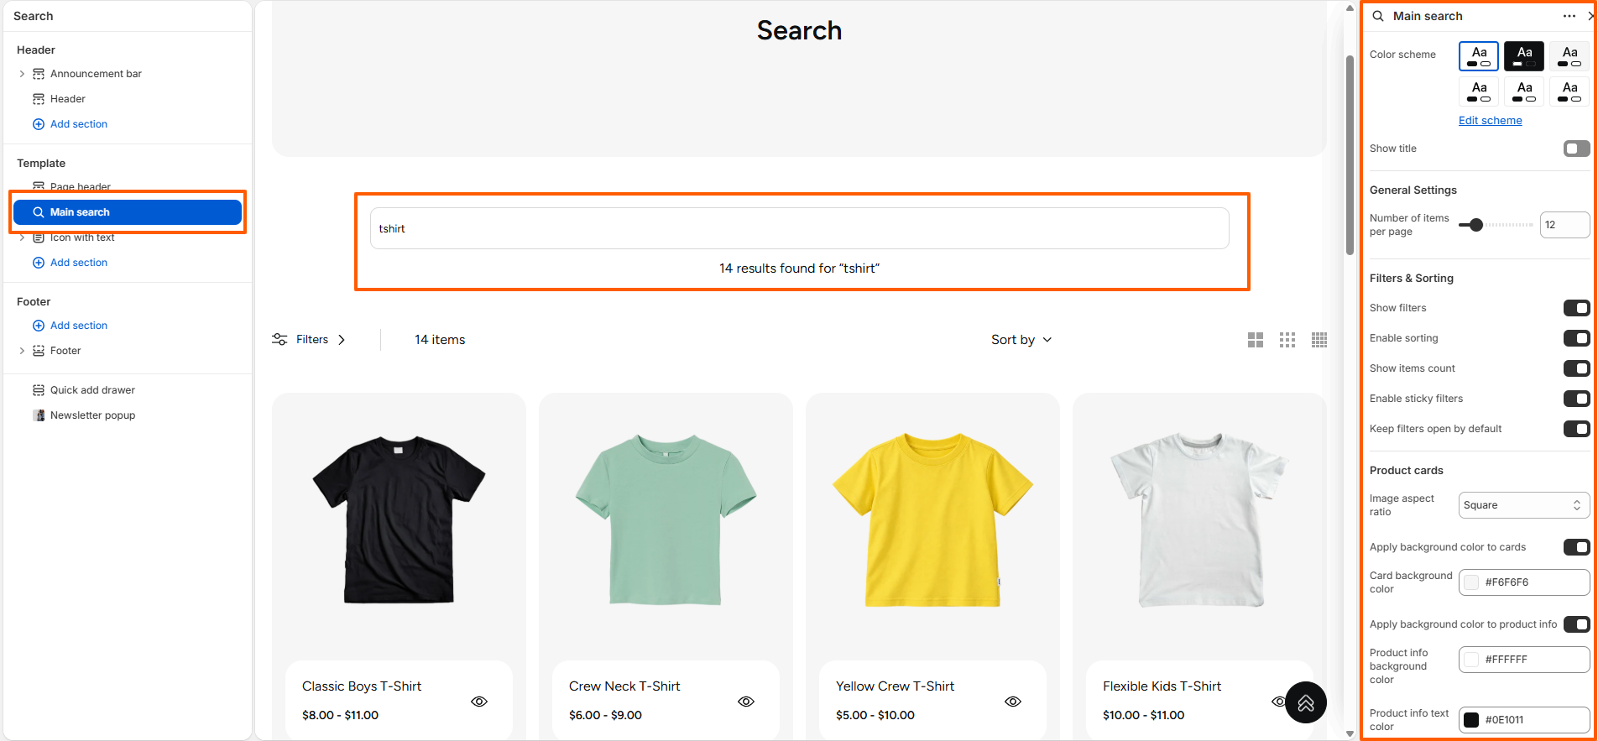This screenshot has height=741, width=1598.
Task: Expand the Announcement bar tree item
Action: [22, 74]
